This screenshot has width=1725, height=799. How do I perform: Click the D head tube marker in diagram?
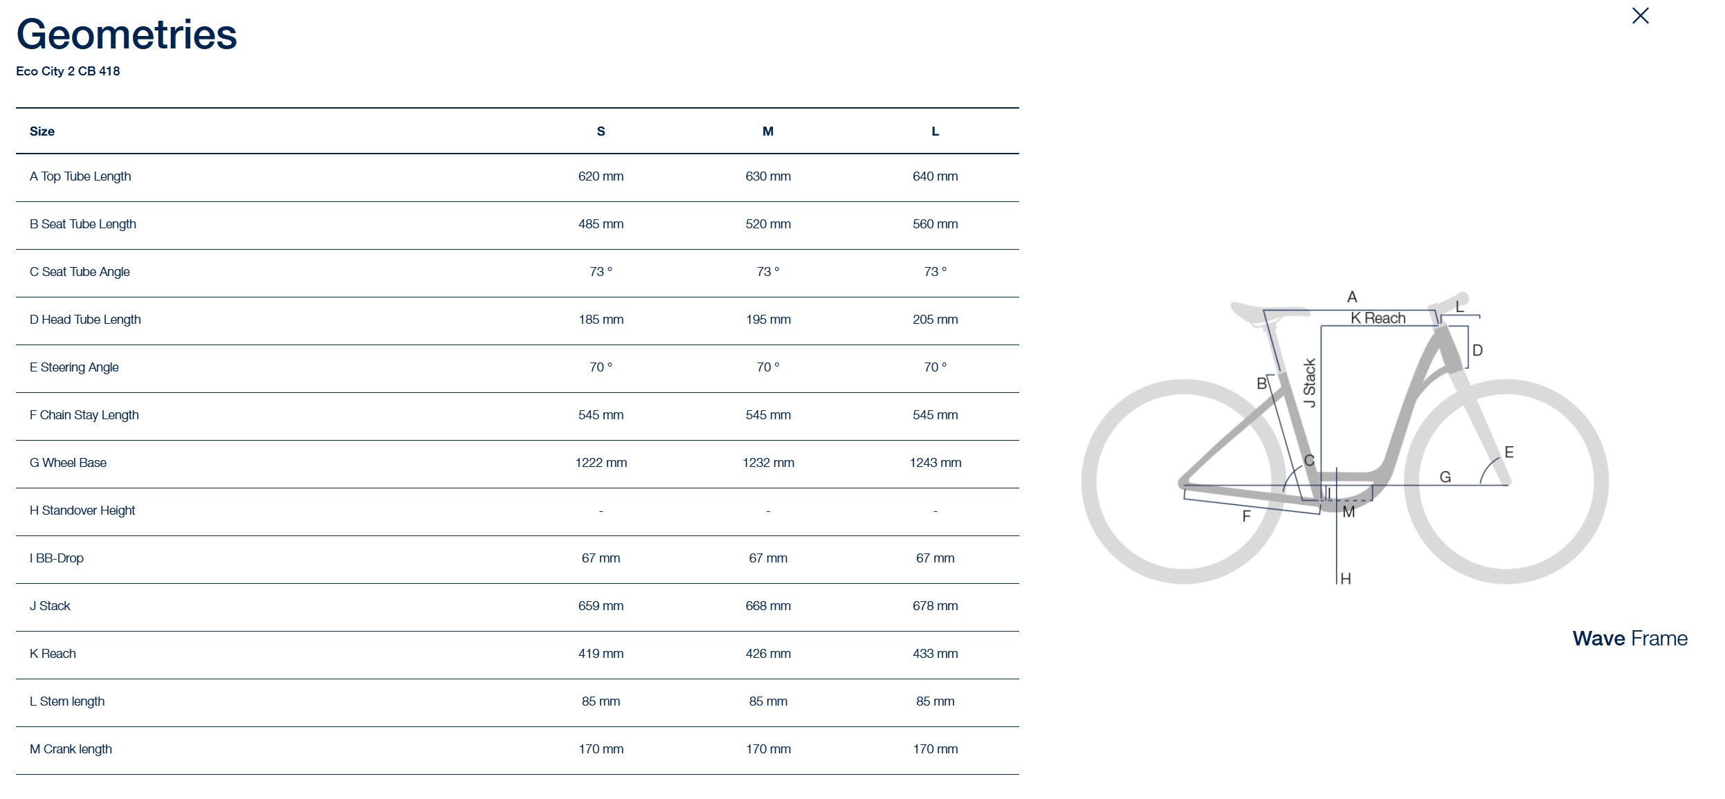(x=1477, y=351)
